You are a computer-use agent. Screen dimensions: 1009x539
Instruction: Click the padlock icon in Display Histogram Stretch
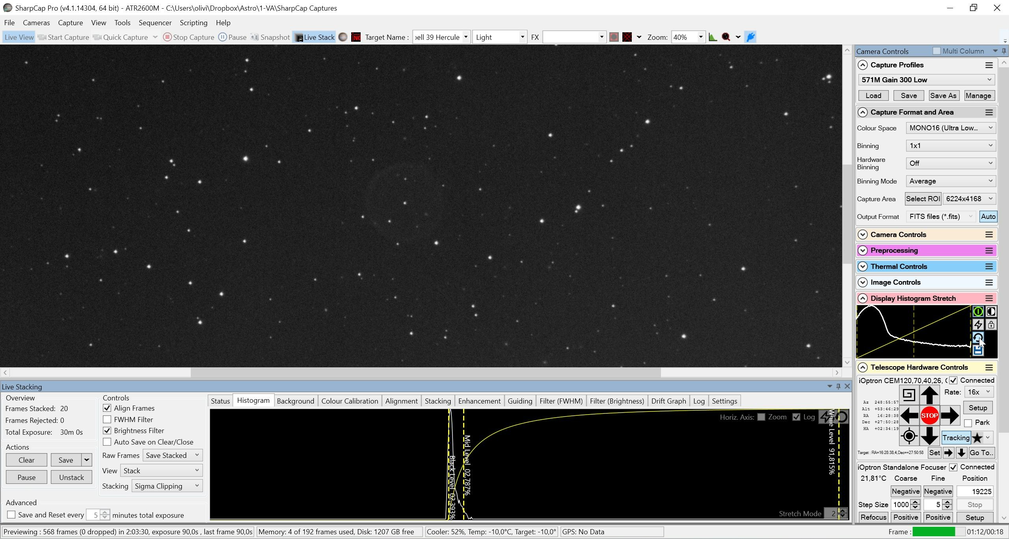[991, 324]
